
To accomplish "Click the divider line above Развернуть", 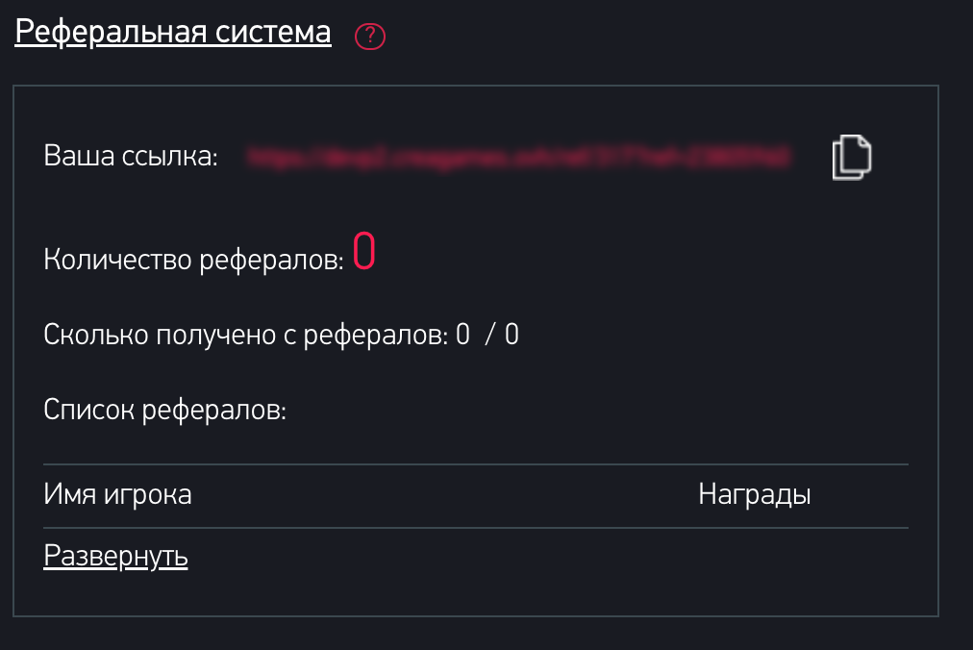I will pos(476,528).
